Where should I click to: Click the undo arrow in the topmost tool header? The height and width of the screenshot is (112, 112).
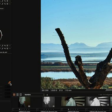(x=5, y=1)
